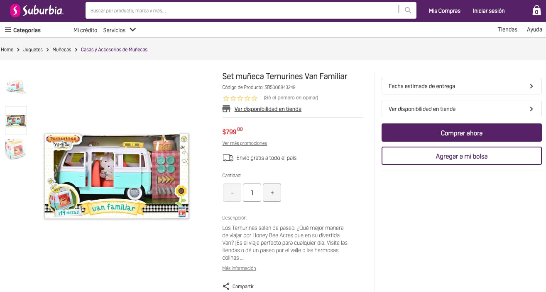546x292 pixels.
Task: Open the Ver más promociones link
Action: click(245, 143)
